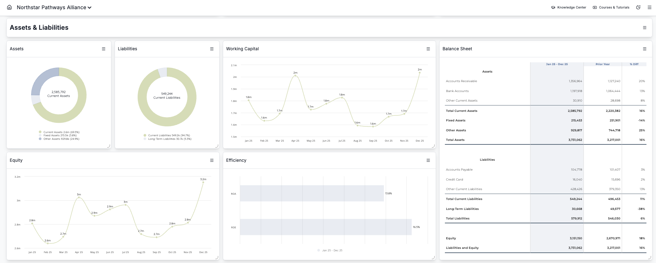Open the Liabilities panel menu icon

click(212, 49)
